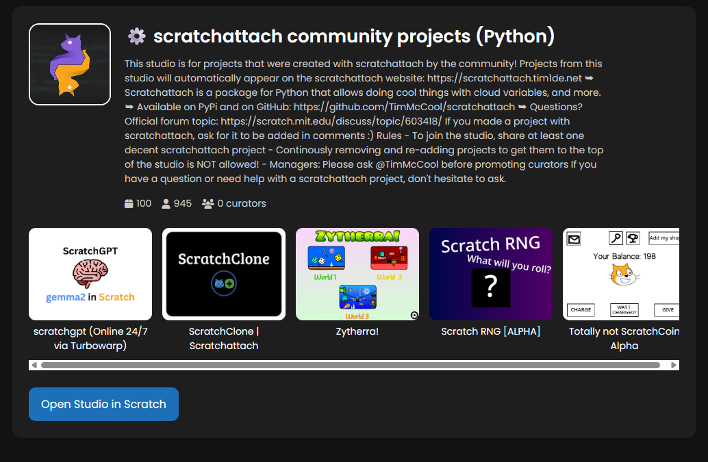
Task: Click the 100 projects count
Action: click(144, 203)
